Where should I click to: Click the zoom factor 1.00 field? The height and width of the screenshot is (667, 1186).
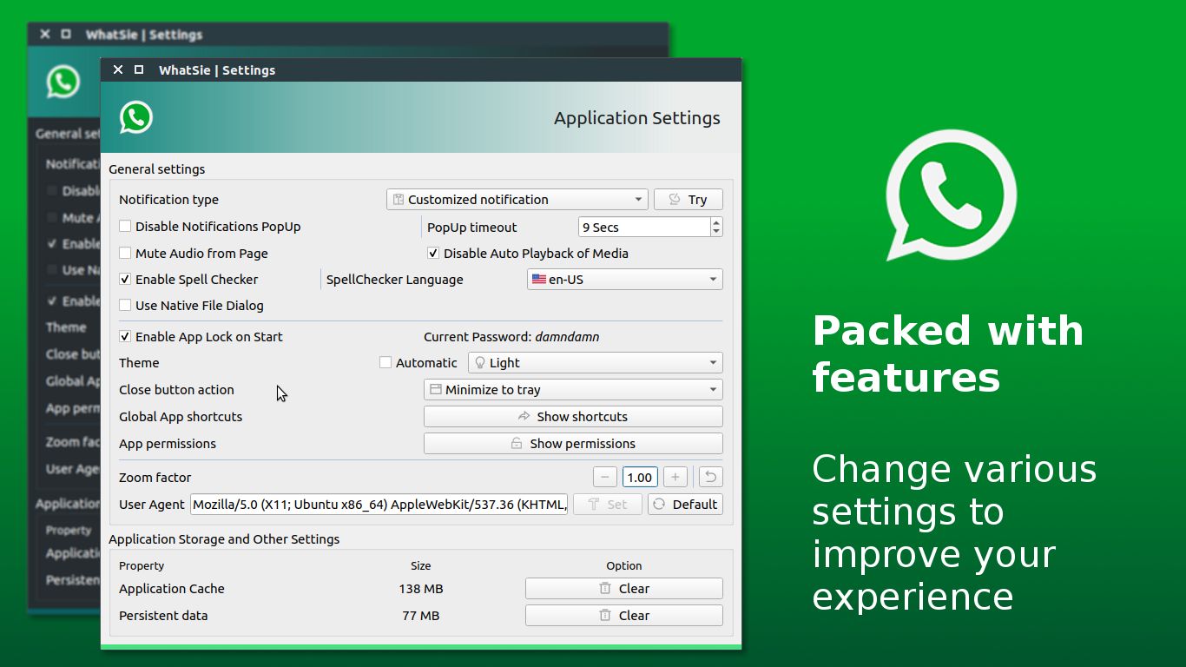640,477
